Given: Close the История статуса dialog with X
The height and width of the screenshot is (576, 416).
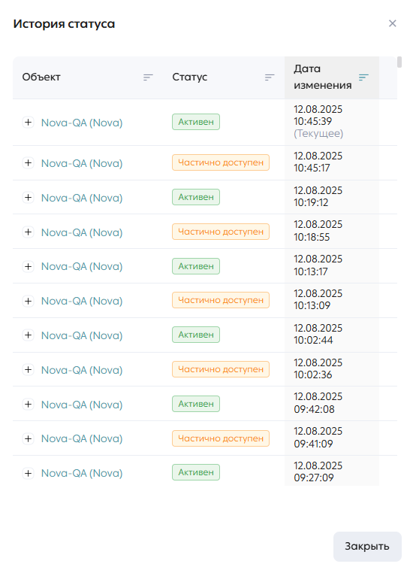Looking at the screenshot, I should (393, 23).
